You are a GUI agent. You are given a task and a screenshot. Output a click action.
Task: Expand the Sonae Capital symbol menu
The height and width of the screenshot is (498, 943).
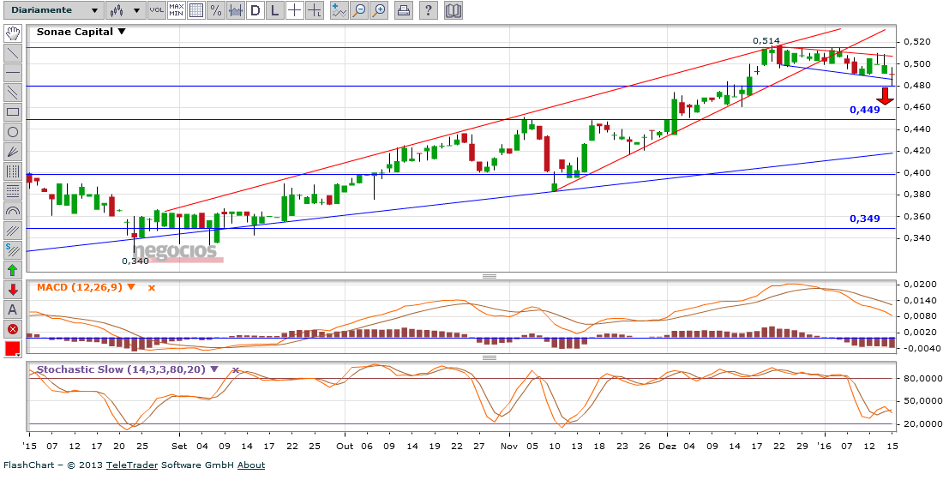tap(121, 32)
